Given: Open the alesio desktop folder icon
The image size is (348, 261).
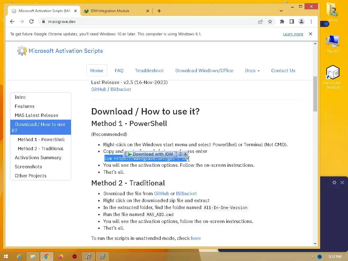Looking at the screenshot, I should (333, 12).
